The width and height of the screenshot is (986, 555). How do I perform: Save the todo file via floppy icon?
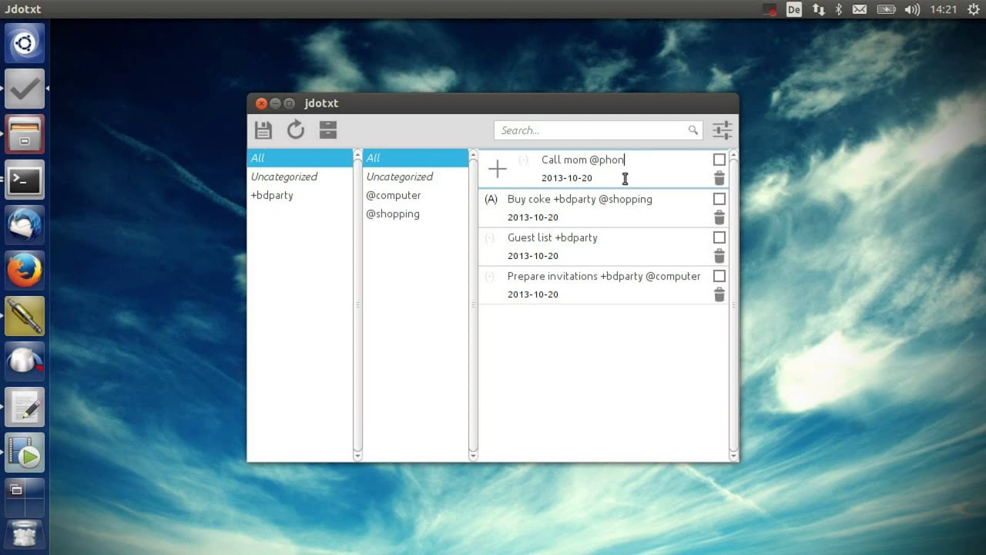coord(263,130)
